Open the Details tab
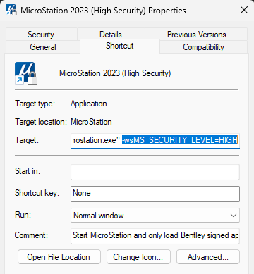Viewport: 254px width, 274px height. 111,35
